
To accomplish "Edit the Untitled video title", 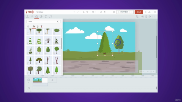I will point(40,12).
